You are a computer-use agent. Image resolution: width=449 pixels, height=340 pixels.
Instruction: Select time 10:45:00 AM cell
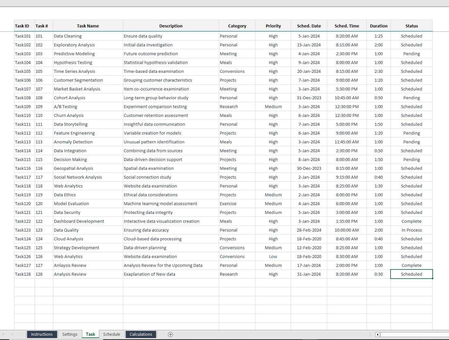tap(347, 98)
